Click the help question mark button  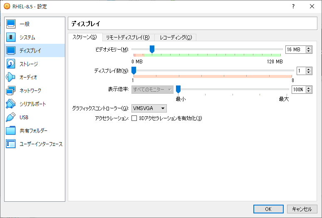pos(293,6)
